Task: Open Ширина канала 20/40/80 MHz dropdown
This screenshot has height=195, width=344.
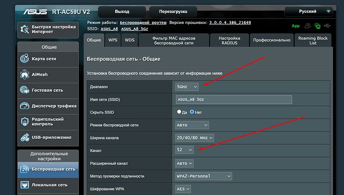Action: pos(194,138)
